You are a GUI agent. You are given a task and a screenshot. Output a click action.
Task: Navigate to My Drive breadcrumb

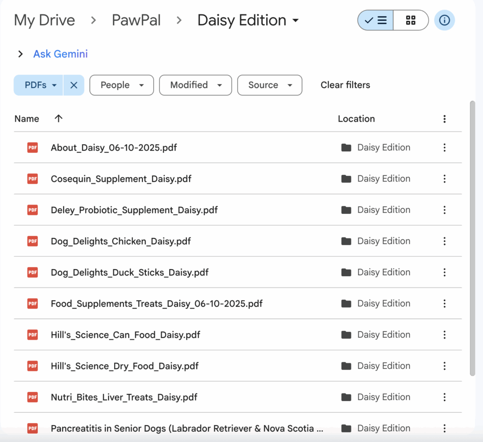click(44, 20)
